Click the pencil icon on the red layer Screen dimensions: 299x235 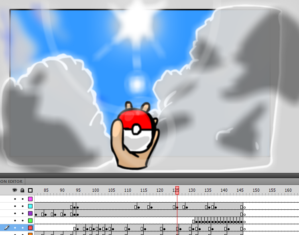[x=7, y=227]
